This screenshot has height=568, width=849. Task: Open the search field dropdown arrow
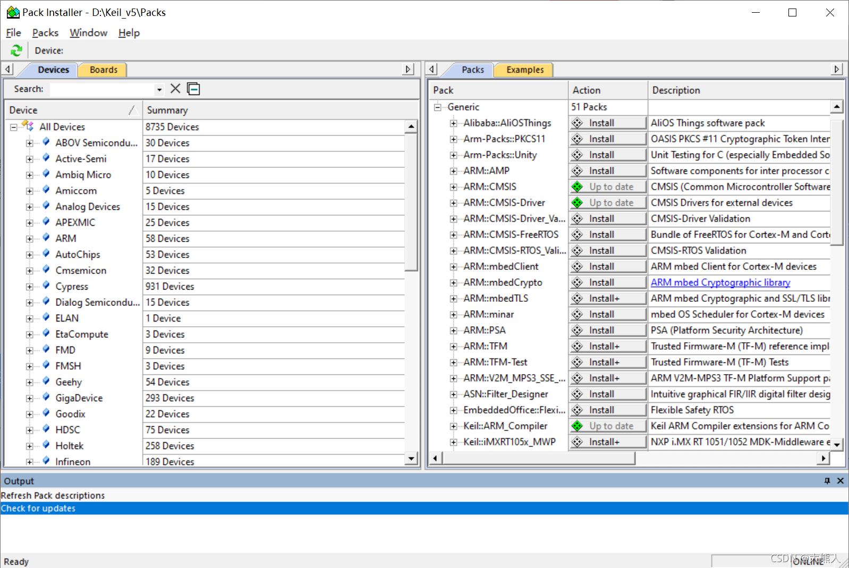[159, 89]
